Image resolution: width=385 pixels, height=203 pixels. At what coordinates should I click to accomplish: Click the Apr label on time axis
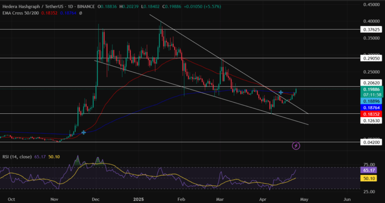click(x=263, y=199)
